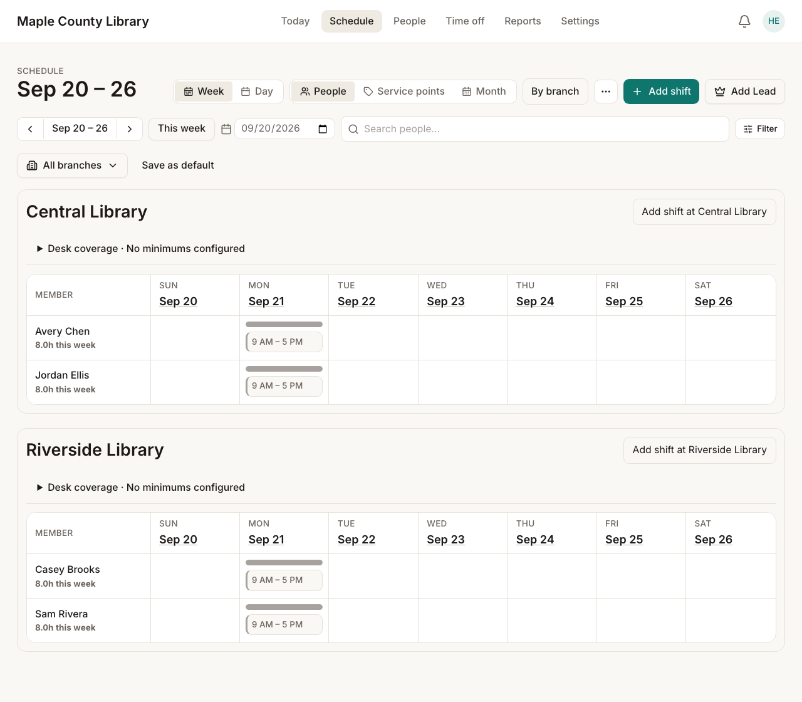Click the more options ellipsis button
This screenshot has height=702, width=802.
click(x=606, y=92)
